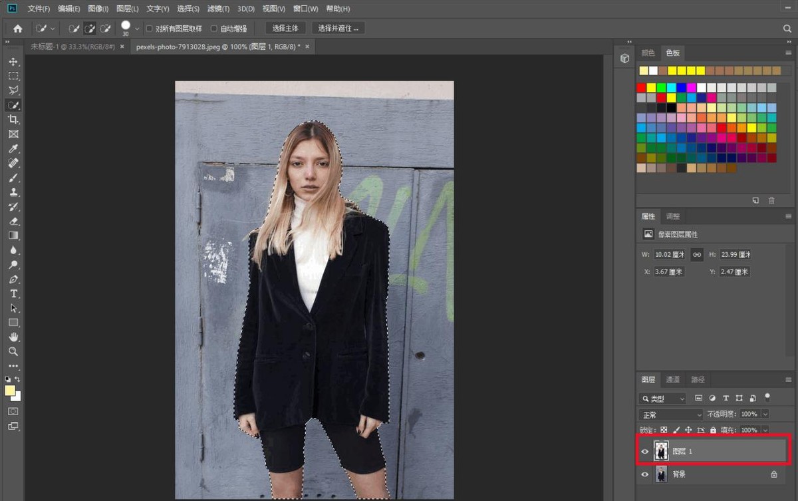Hide 图层 1 using its eye icon
798x501 pixels.
[644, 451]
